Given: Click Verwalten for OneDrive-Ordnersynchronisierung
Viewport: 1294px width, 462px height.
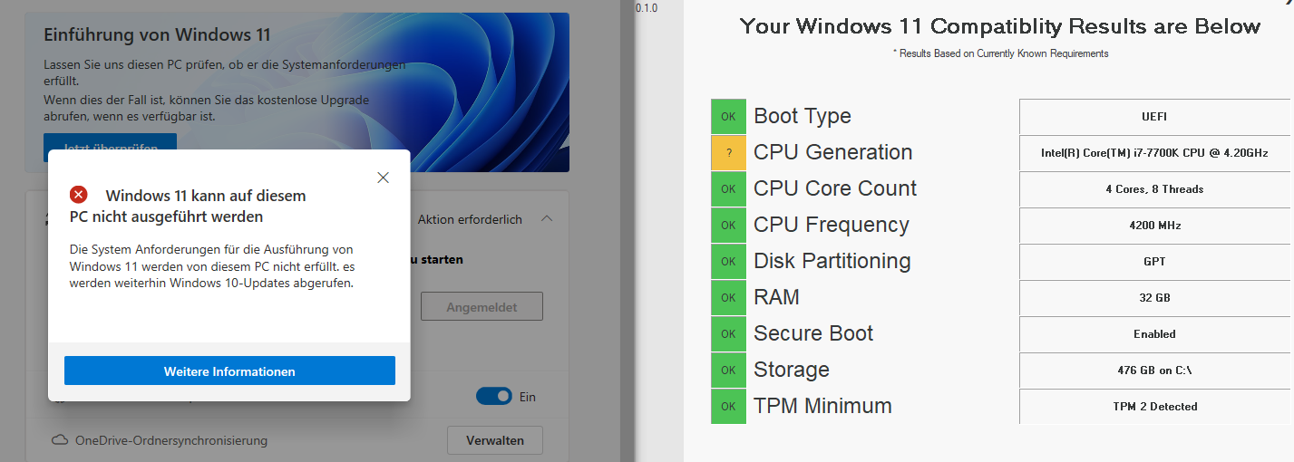Looking at the screenshot, I should [x=494, y=440].
